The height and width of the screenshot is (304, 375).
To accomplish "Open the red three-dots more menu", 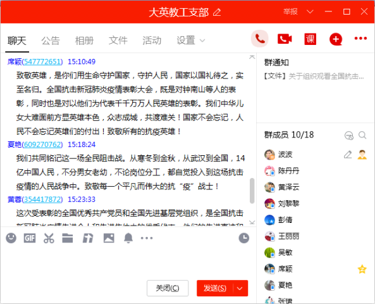I will pyautogui.click(x=360, y=39).
